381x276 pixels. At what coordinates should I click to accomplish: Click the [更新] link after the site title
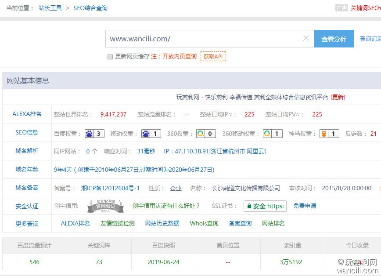point(338,98)
